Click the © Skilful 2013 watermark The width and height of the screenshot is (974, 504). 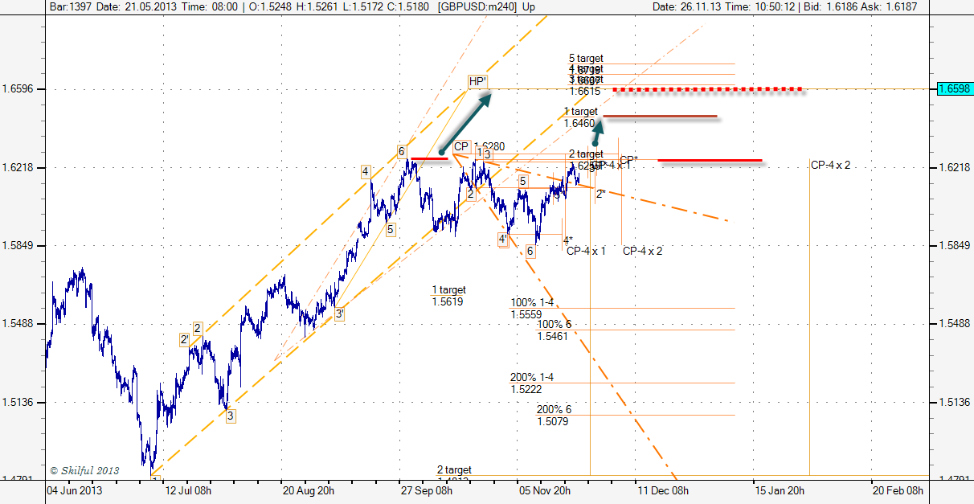coord(84,470)
